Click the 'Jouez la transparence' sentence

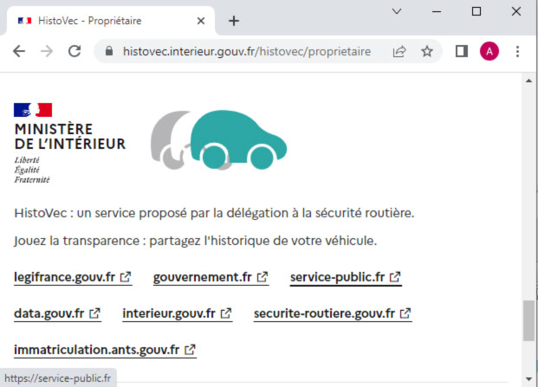click(x=196, y=241)
